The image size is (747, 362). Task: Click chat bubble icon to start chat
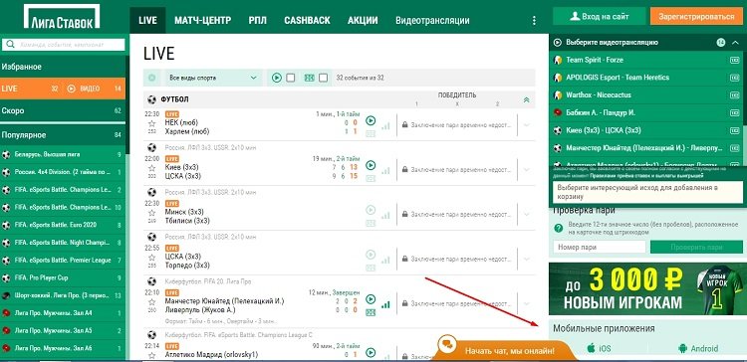[x=447, y=344]
